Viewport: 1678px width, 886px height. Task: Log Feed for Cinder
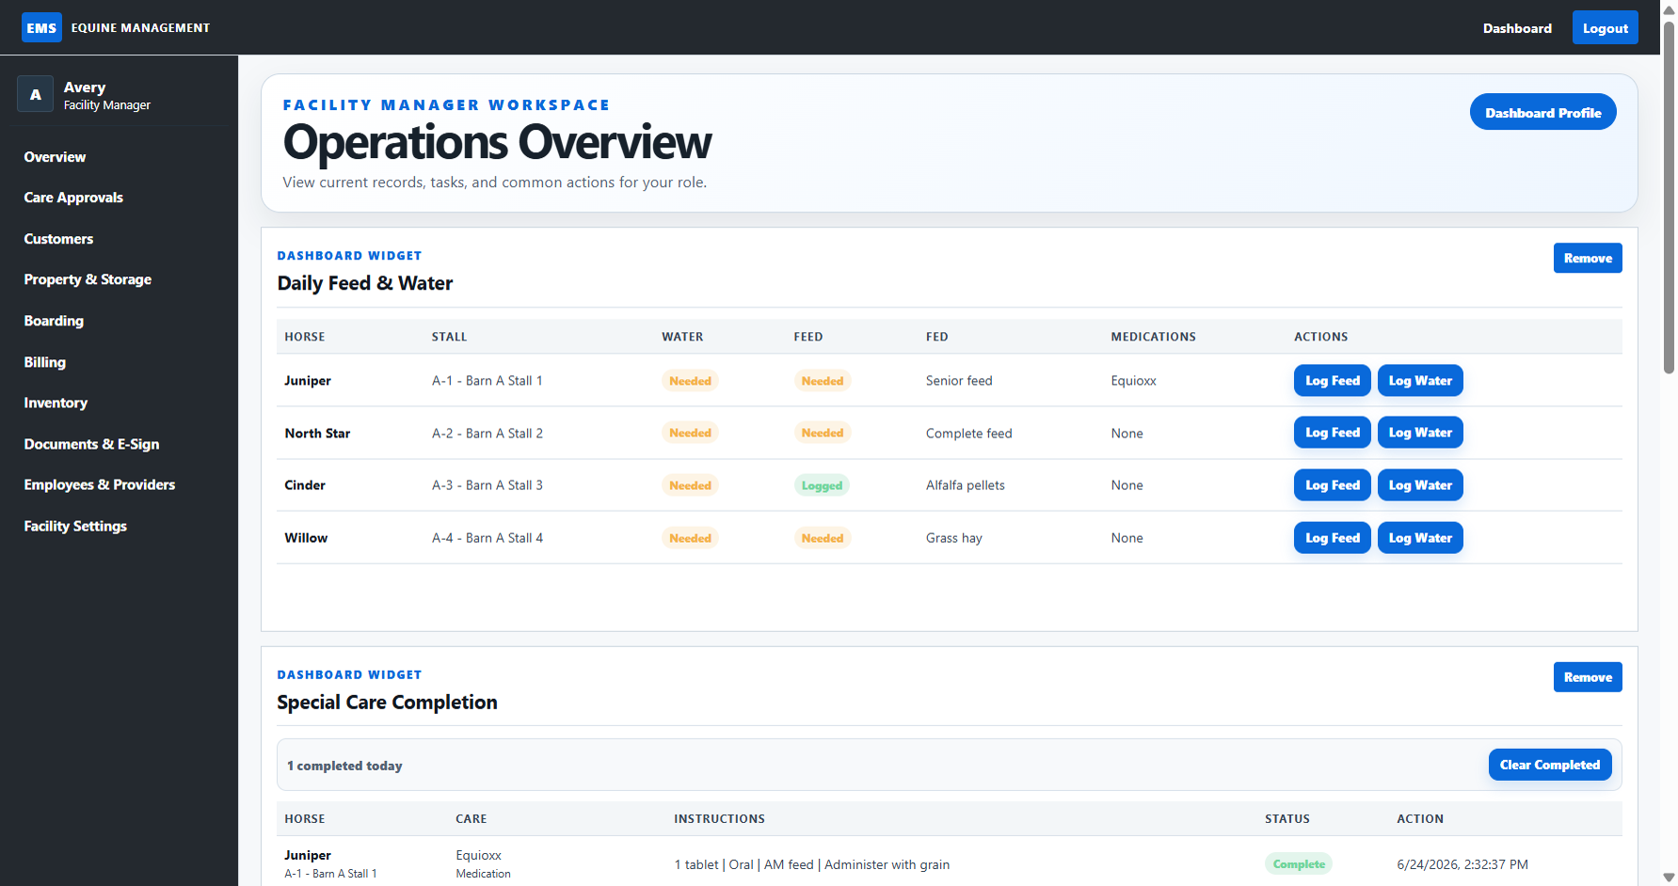pyautogui.click(x=1332, y=485)
